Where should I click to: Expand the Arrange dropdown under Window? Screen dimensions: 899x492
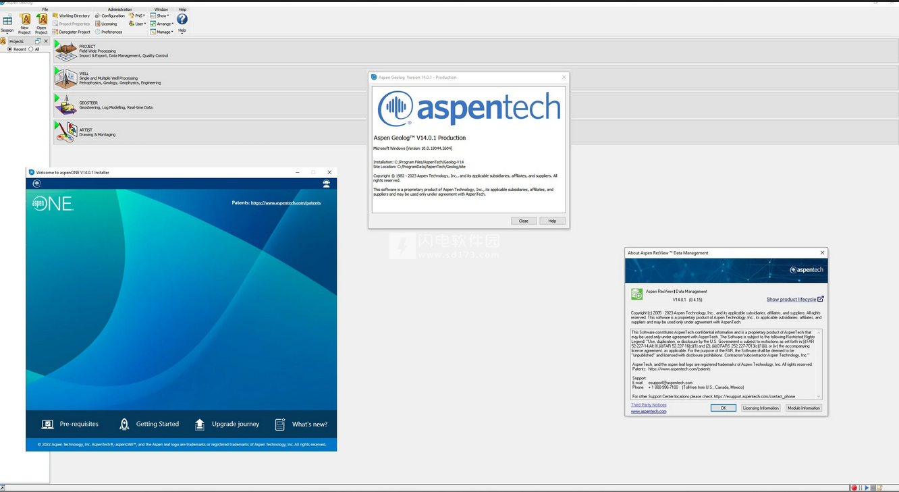162,24
